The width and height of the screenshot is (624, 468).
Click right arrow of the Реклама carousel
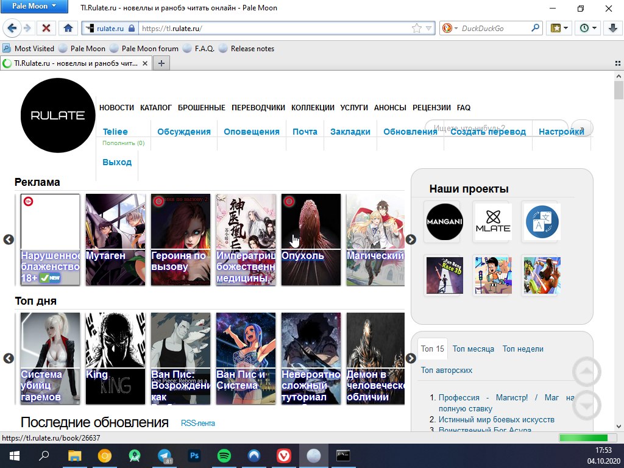pyautogui.click(x=411, y=239)
